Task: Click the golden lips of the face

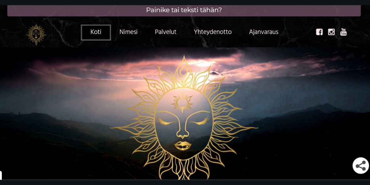Action: pyautogui.click(x=183, y=145)
